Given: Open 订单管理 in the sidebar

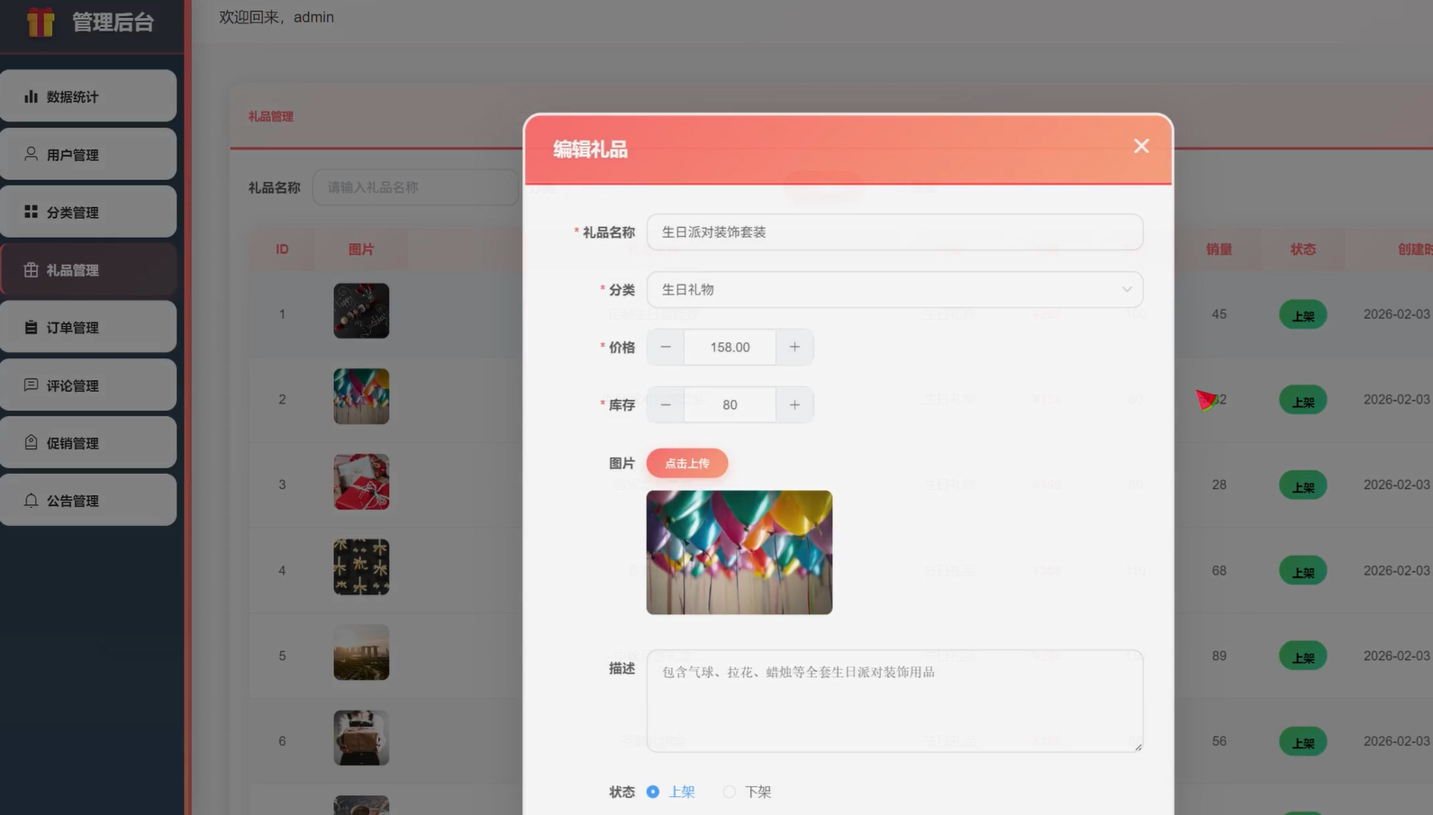Looking at the screenshot, I should coord(88,327).
